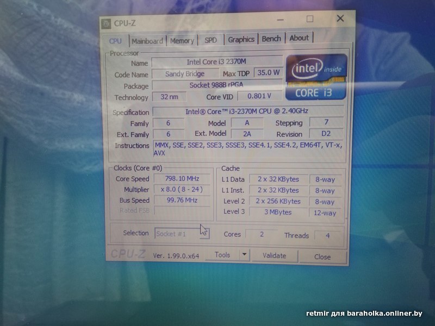Click the Ext. Family value 6
435x326 pixels.
point(169,134)
